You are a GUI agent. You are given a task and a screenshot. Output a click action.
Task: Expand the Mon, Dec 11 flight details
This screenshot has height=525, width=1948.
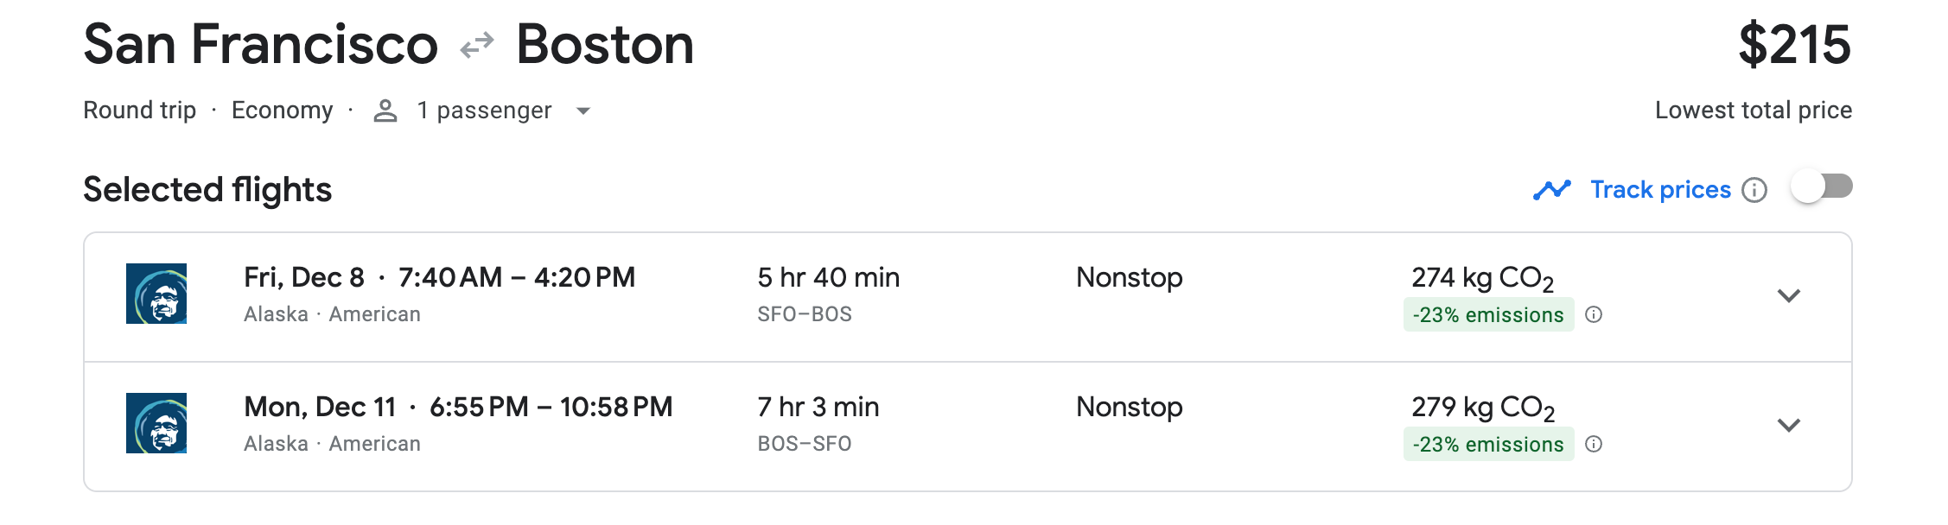(1789, 425)
